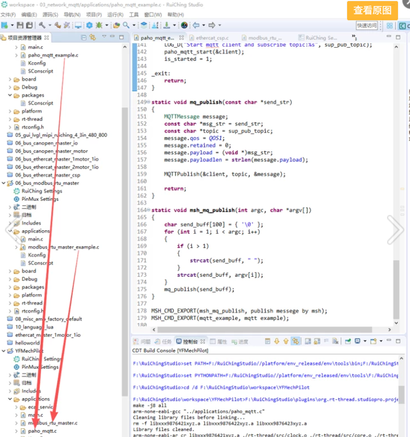Open the search dropdown arrow

134,25
